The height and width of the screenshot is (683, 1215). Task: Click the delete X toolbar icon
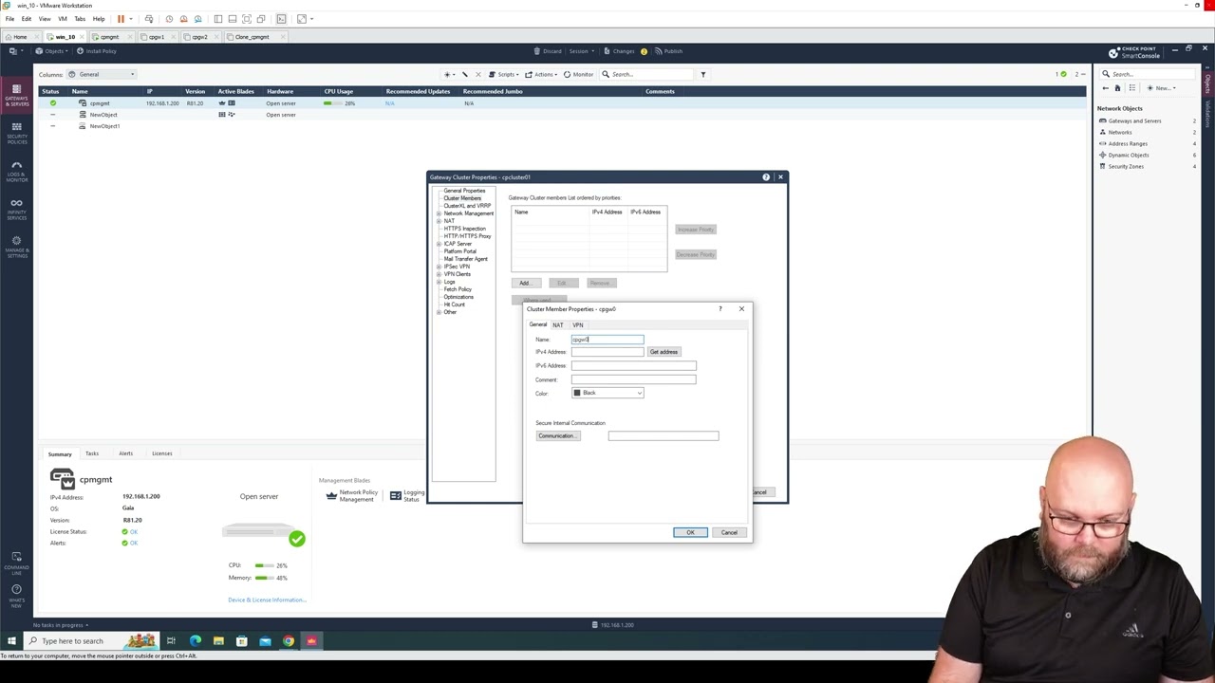point(477,74)
